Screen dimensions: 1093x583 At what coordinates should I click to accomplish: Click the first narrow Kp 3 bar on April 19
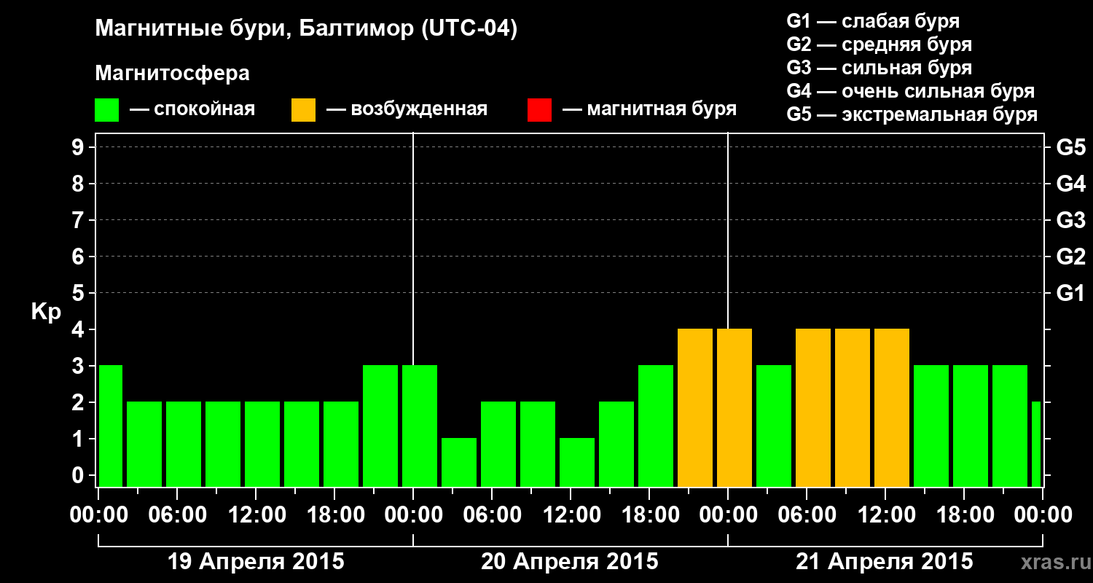[111, 426]
